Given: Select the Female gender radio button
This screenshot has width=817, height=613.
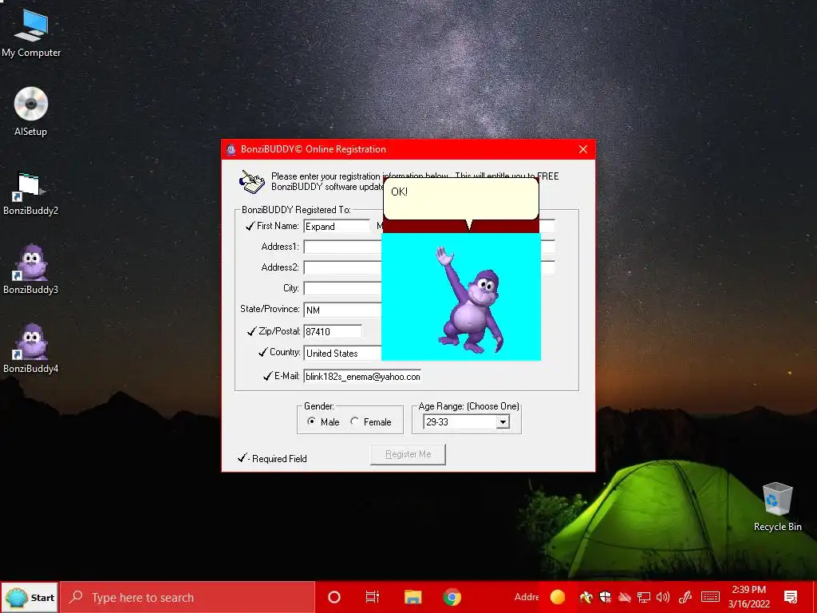Looking at the screenshot, I should [x=355, y=421].
